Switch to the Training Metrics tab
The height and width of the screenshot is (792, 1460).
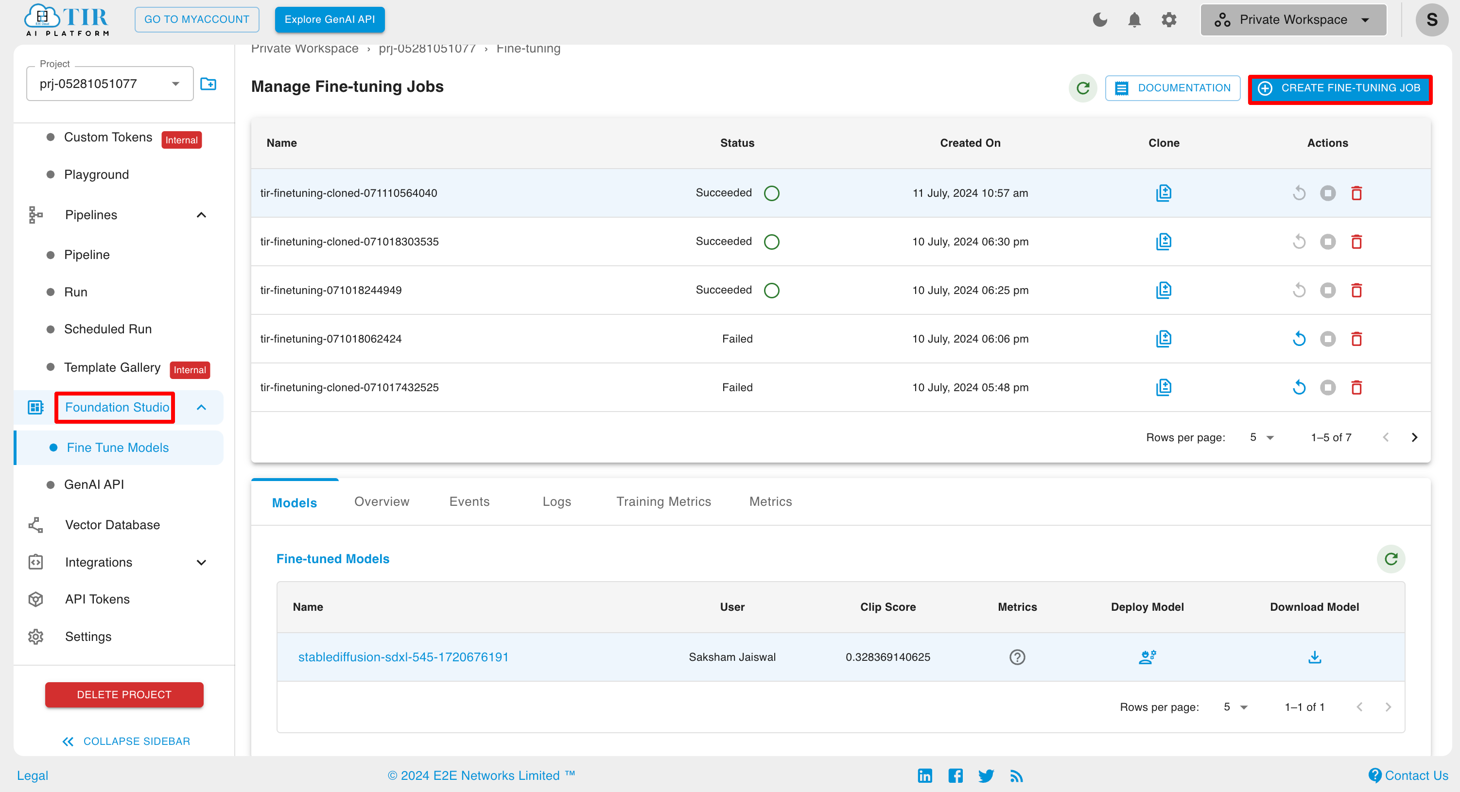[664, 502]
